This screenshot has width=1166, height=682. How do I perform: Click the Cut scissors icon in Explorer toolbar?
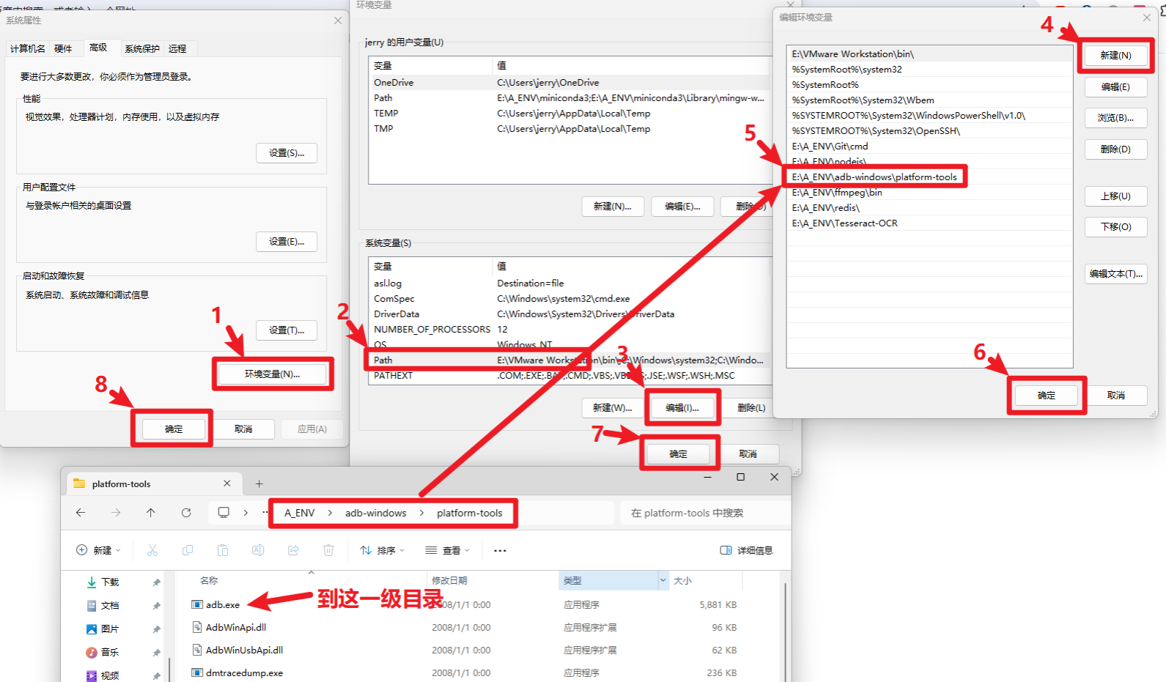(x=152, y=550)
